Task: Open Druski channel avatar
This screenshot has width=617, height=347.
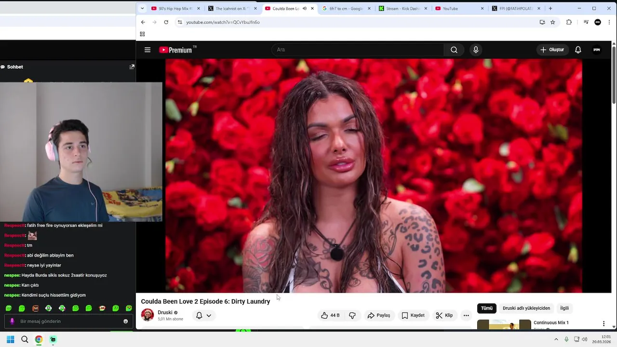Action: [x=148, y=315]
